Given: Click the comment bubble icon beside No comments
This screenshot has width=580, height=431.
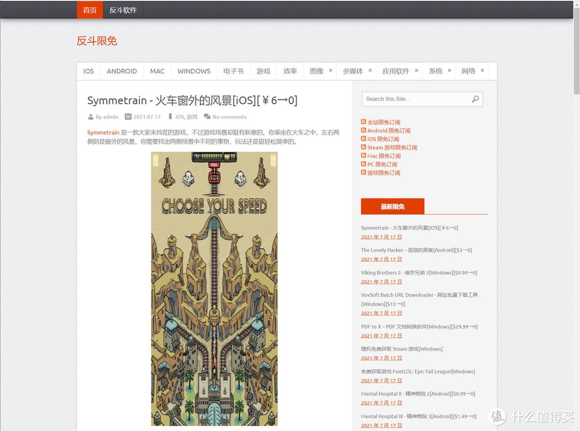Looking at the screenshot, I should [x=207, y=116].
